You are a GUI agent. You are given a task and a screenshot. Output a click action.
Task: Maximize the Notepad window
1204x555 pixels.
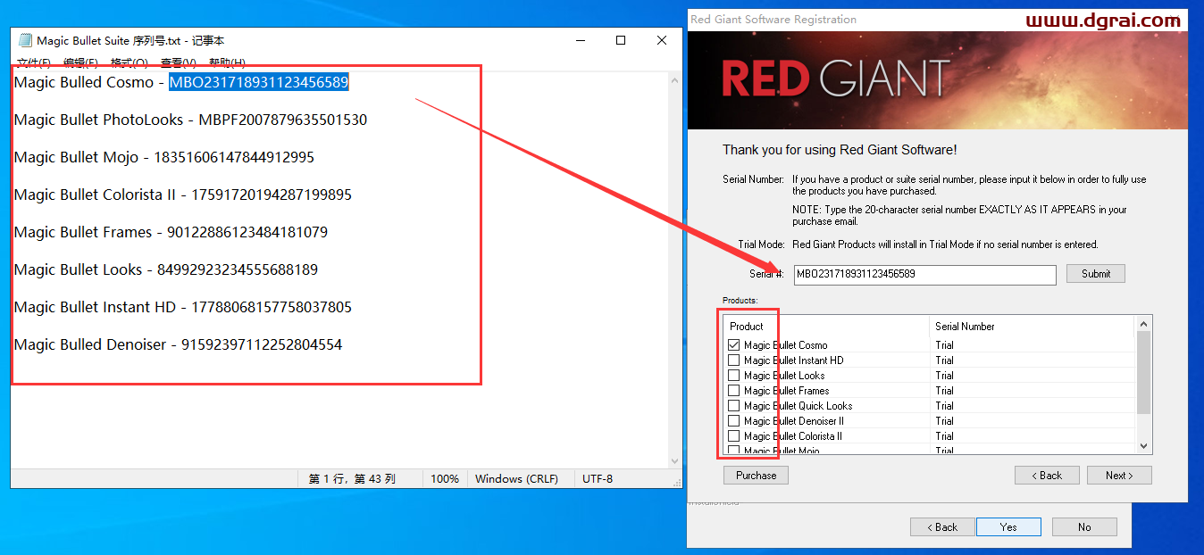point(621,40)
